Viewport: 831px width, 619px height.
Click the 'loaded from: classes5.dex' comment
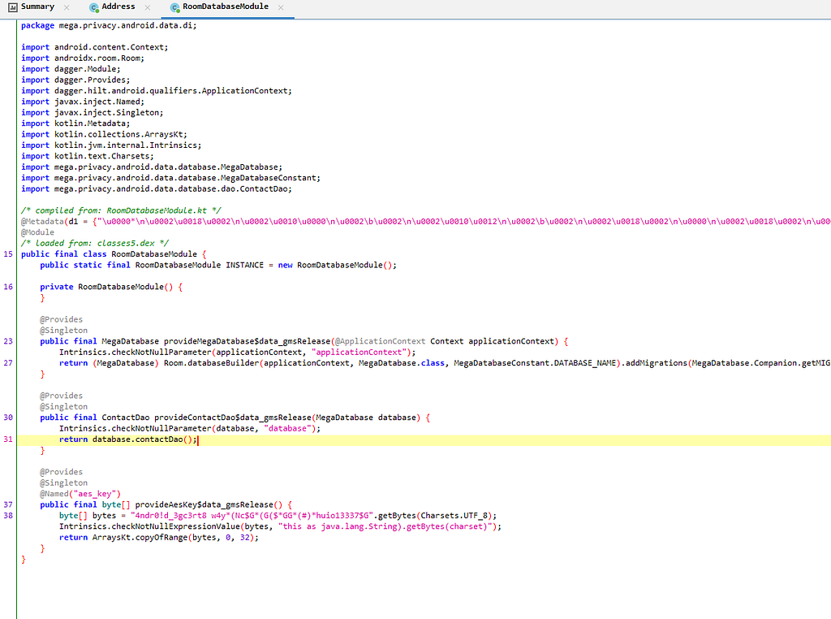click(x=95, y=244)
